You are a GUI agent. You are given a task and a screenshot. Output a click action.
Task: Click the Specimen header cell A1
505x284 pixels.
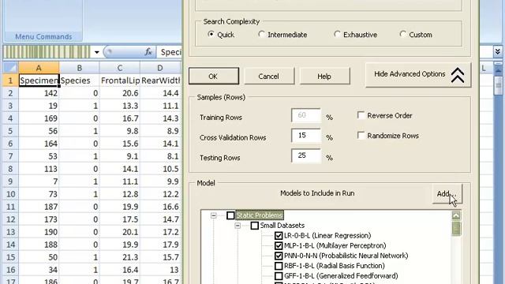pyautogui.click(x=39, y=80)
